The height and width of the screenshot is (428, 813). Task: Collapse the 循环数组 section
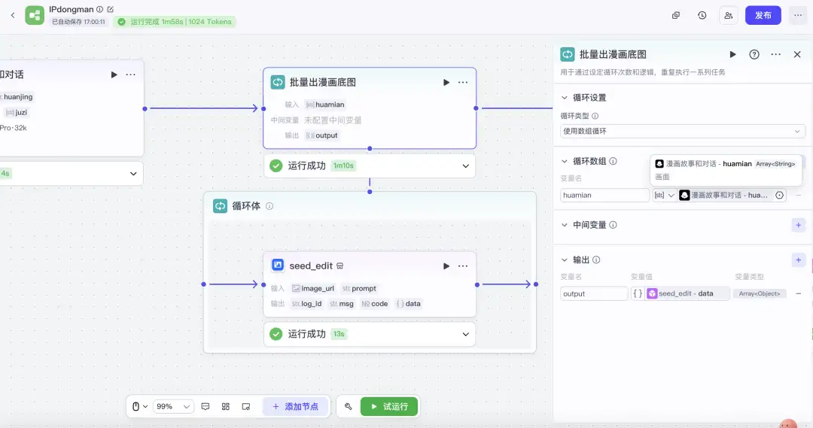(x=564, y=161)
